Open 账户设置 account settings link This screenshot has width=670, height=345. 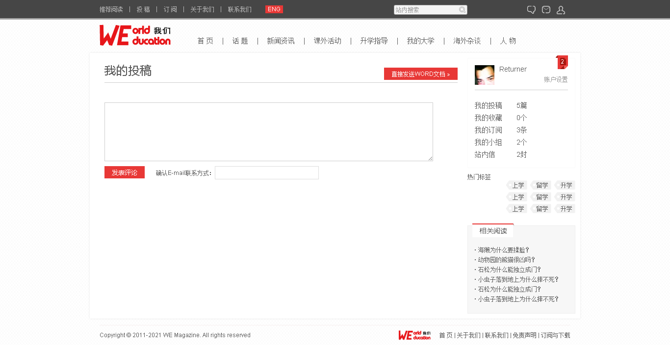coord(555,79)
